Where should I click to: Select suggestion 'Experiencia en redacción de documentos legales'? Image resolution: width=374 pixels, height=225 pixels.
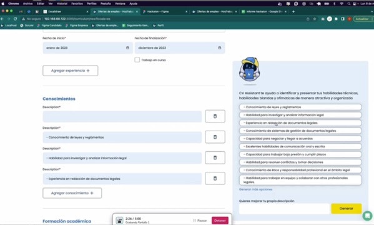(300, 123)
